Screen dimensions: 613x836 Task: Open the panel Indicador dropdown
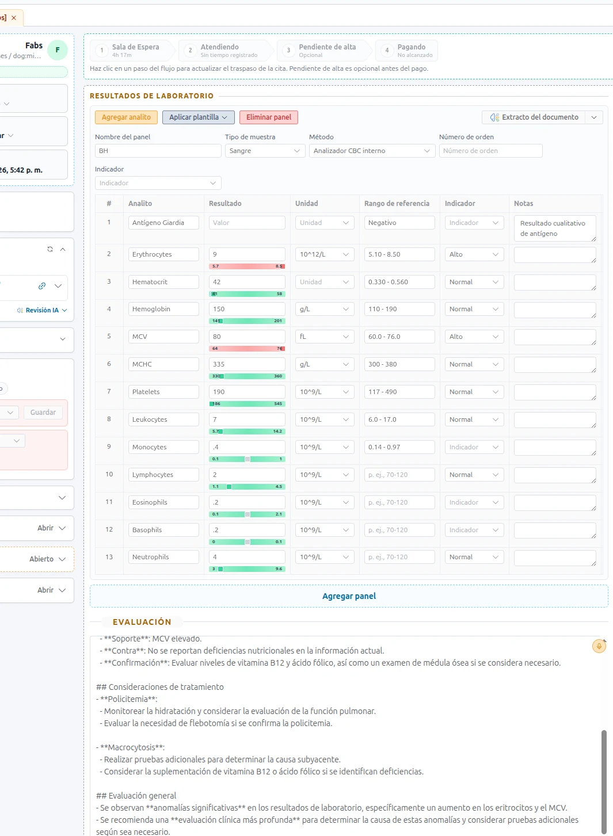158,183
